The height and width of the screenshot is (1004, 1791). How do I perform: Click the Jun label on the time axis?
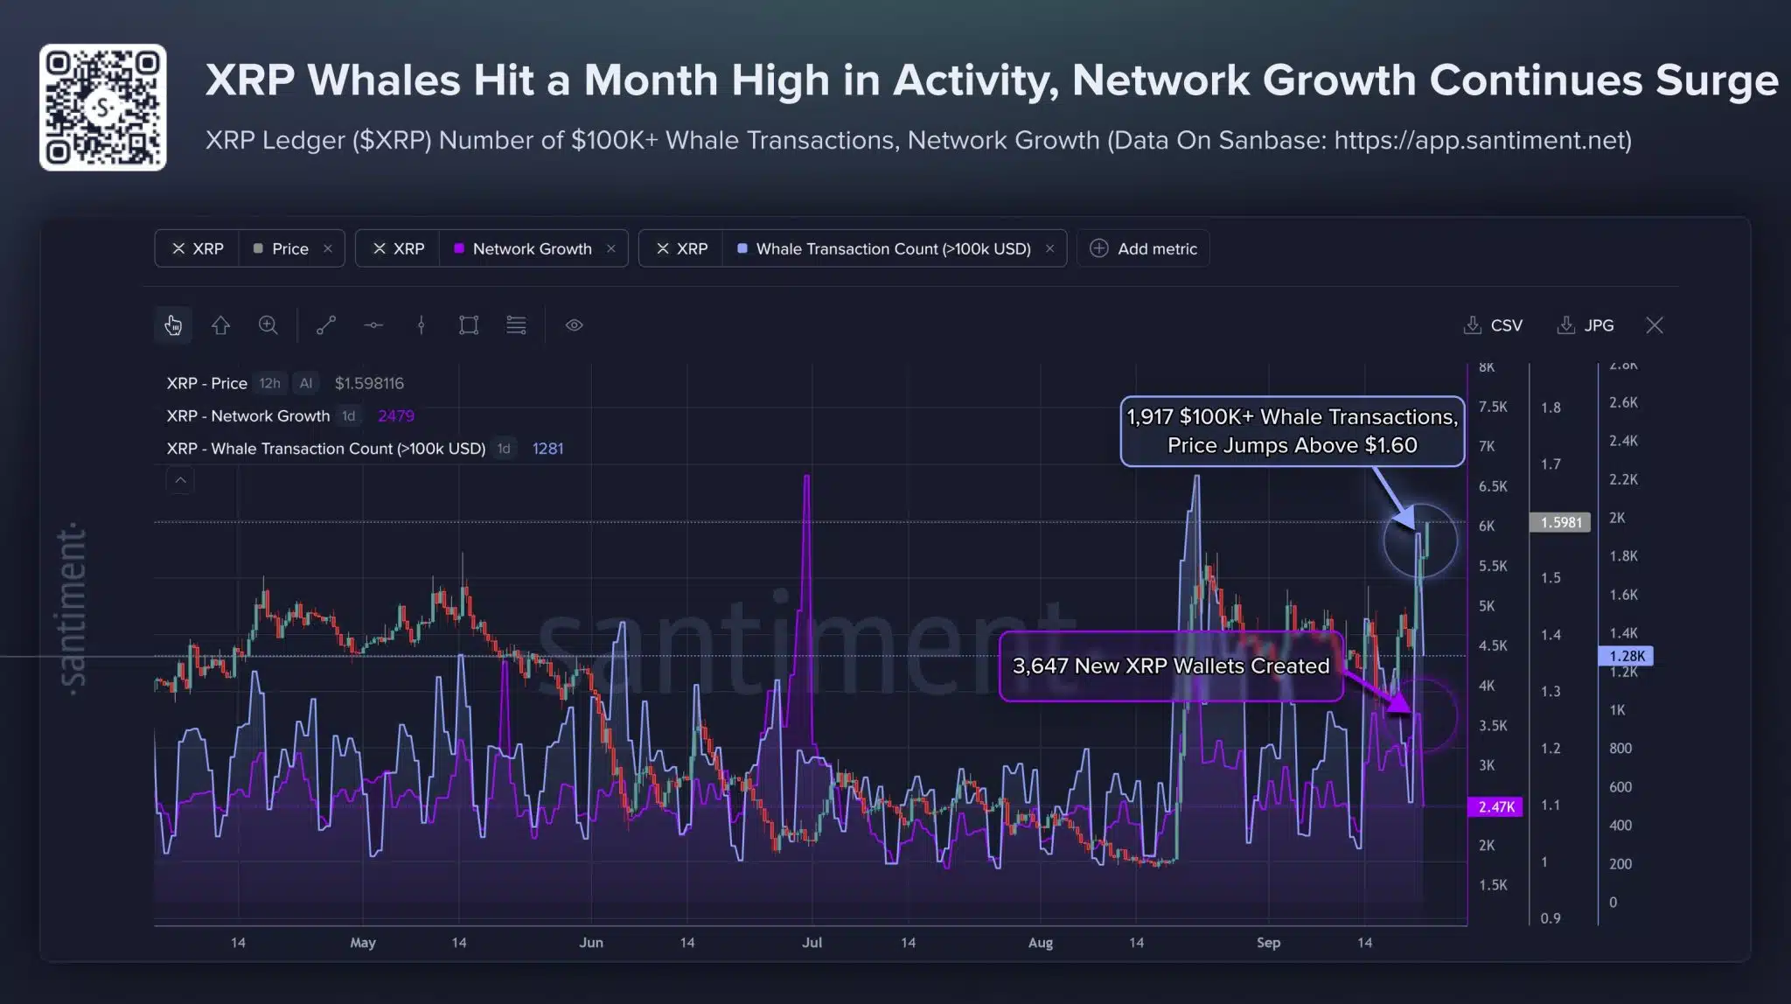coord(591,943)
